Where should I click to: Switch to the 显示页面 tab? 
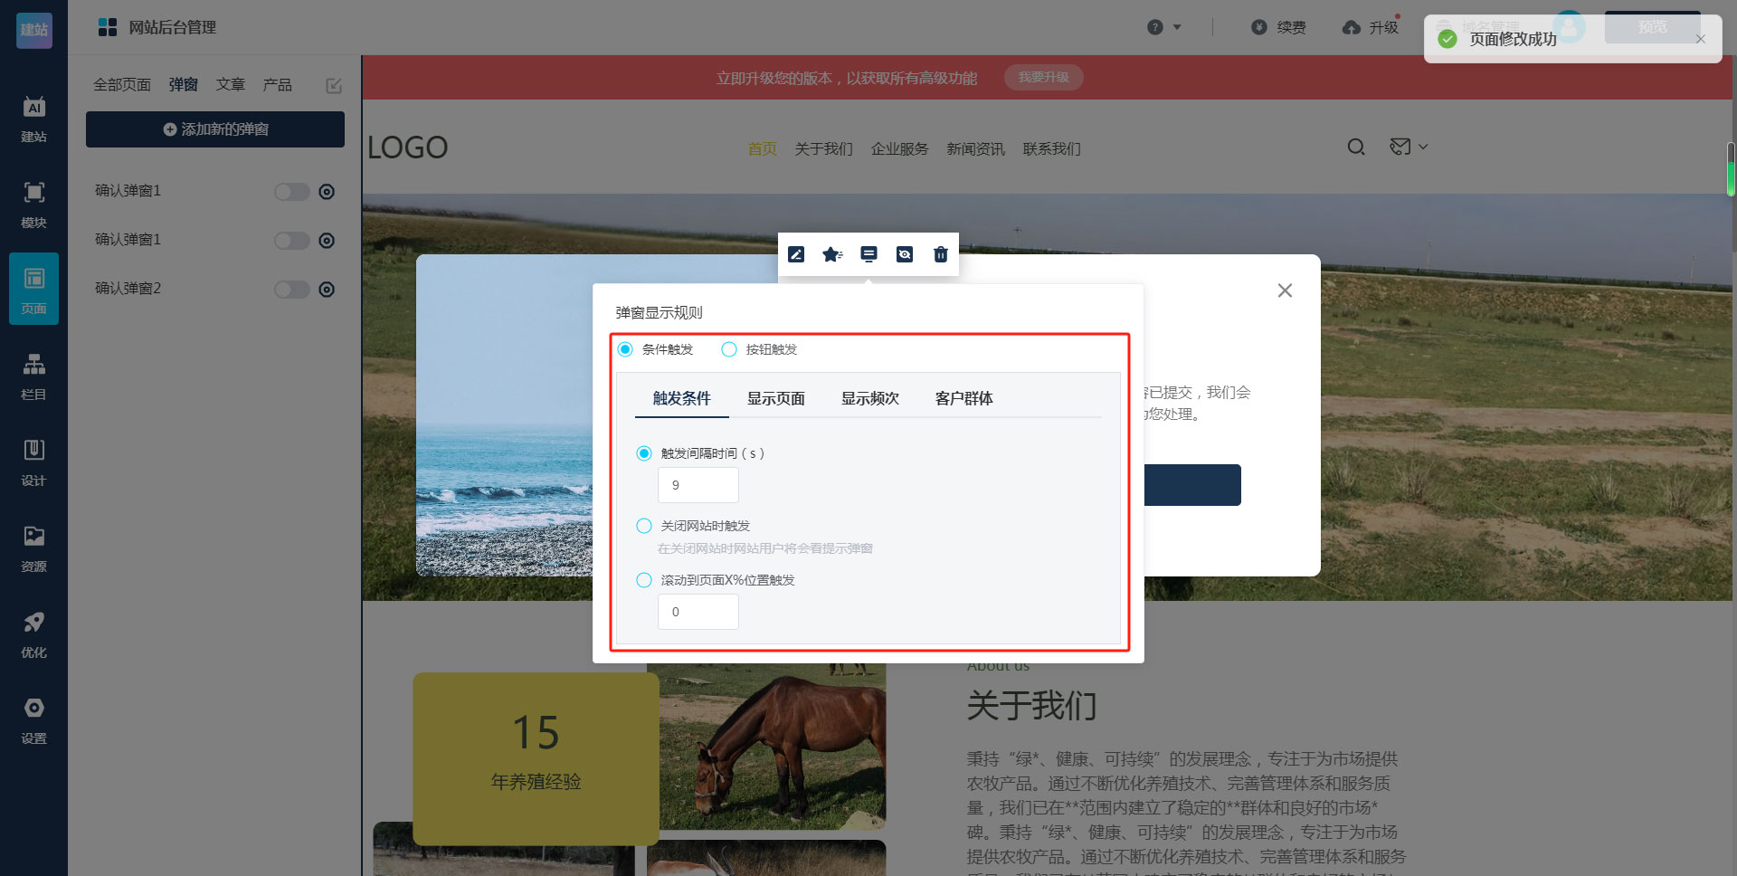tap(775, 398)
